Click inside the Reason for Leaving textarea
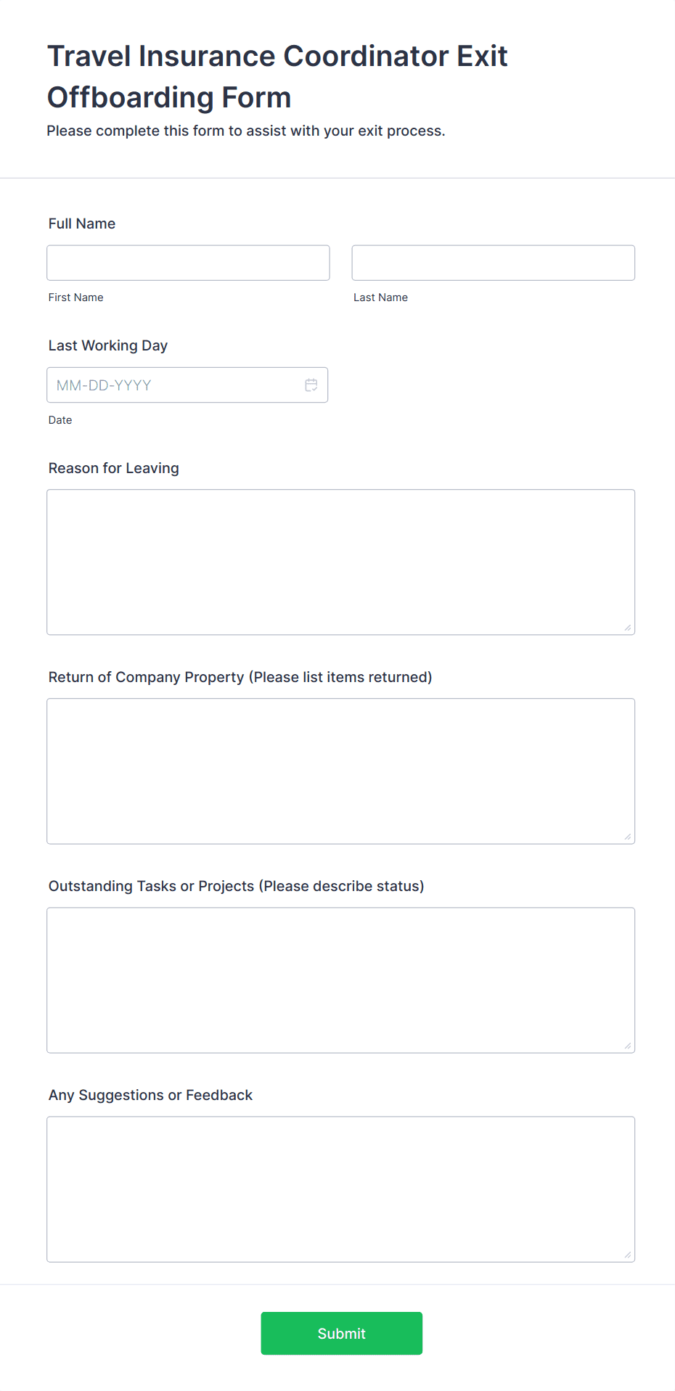 pos(341,562)
